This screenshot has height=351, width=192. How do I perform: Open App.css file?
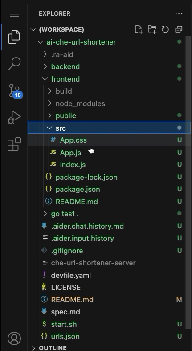(74, 140)
